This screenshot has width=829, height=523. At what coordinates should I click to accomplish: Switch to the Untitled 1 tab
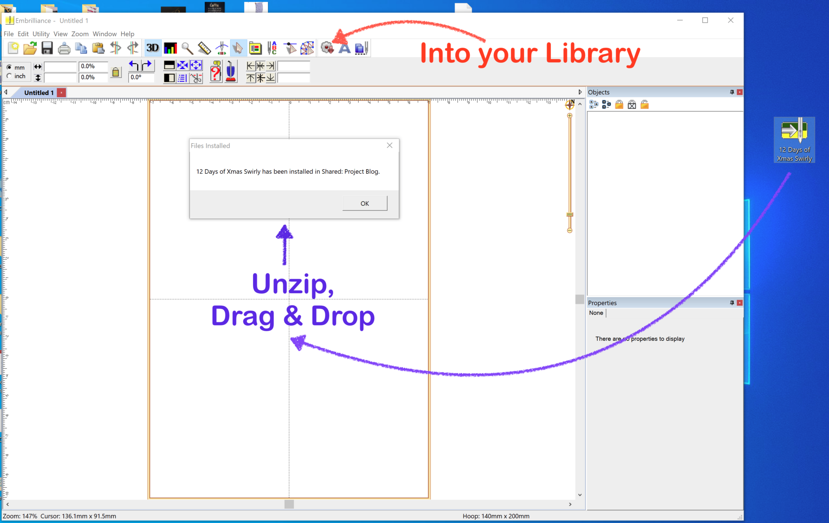tap(39, 93)
